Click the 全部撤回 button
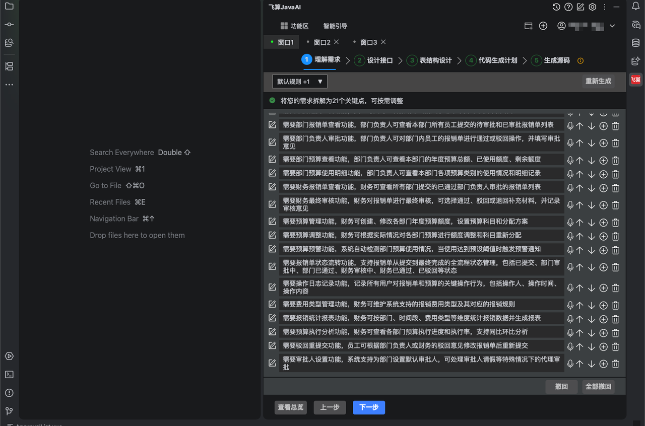 598,387
